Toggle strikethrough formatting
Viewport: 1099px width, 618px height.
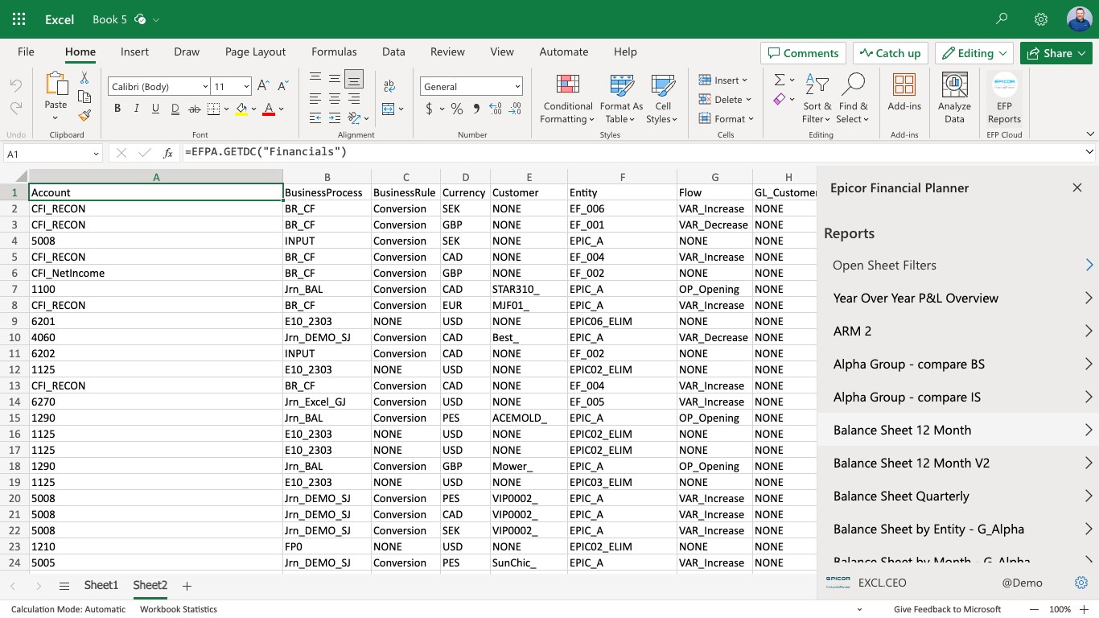tap(194, 109)
